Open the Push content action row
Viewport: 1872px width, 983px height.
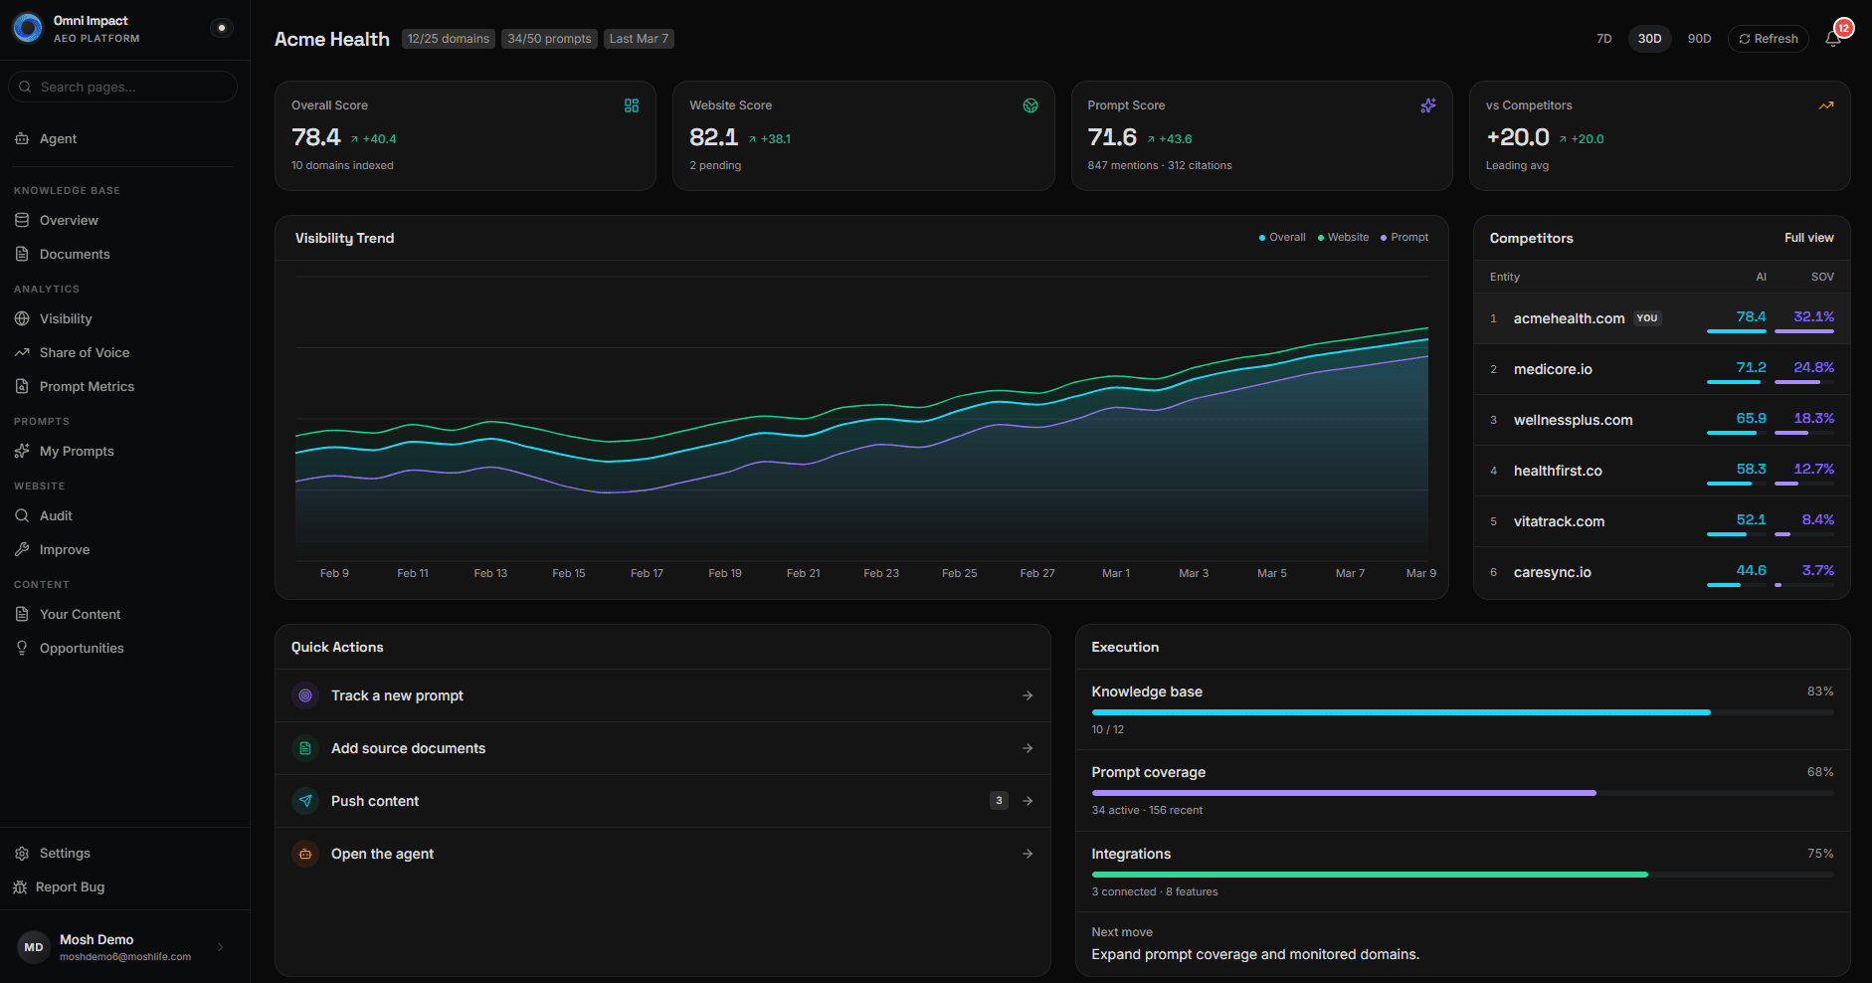pyautogui.click(x=662, y=801)
